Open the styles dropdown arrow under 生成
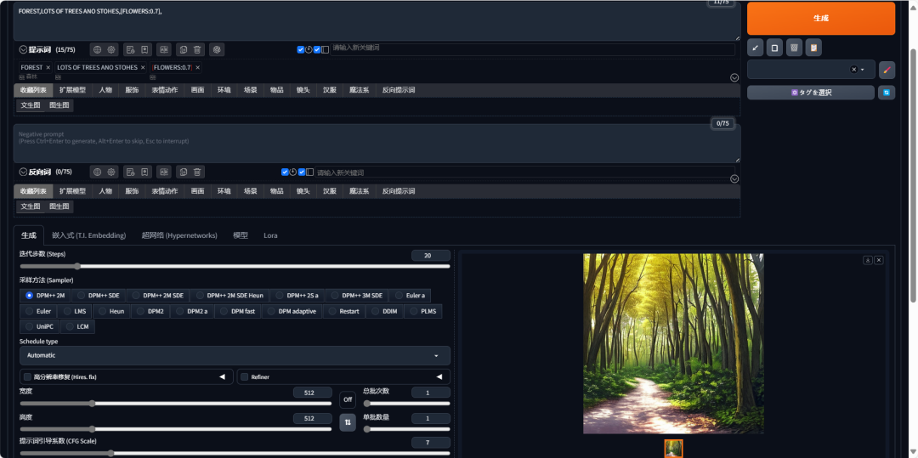This screenshot has height=458, width=918. [x=863, y=70]
